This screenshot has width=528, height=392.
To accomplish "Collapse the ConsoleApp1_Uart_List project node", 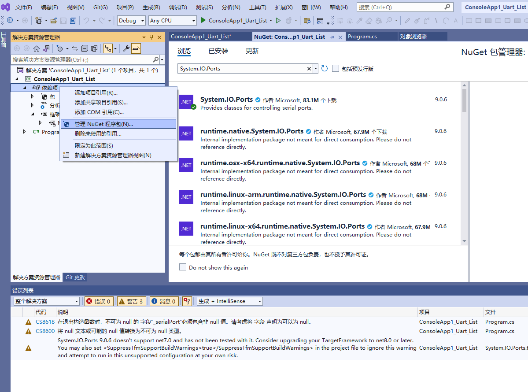I will click(17, 79).
